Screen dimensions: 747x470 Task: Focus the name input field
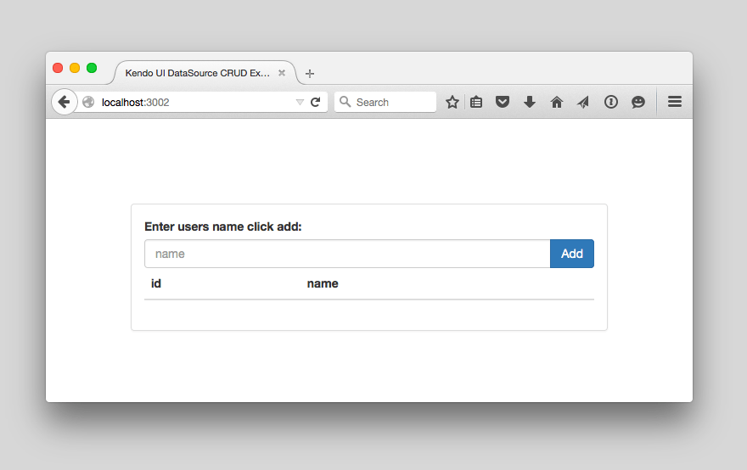(347, 254)
